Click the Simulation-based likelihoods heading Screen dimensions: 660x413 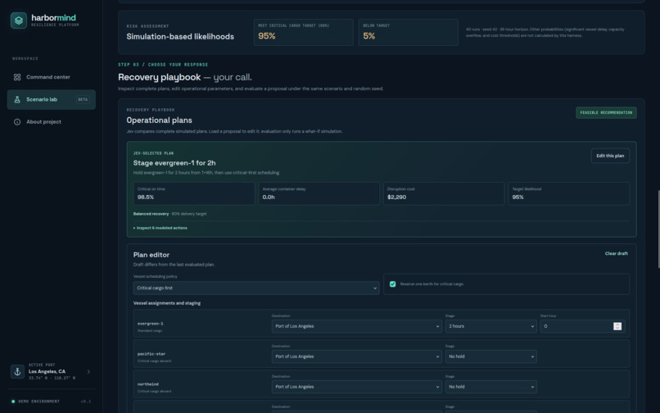(180, 37)
